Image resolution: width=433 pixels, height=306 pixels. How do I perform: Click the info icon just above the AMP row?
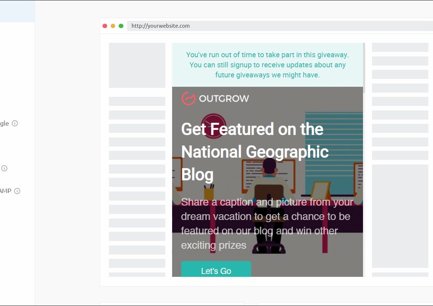coord(4,168)
